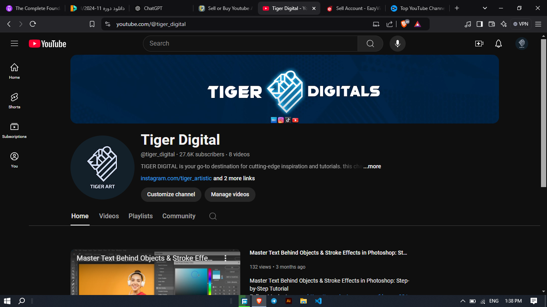The height and width of the screenshot is (307, 547).
Task: Click the ENG language indicator
Action: pyautogui.click(x=494, y=301)
